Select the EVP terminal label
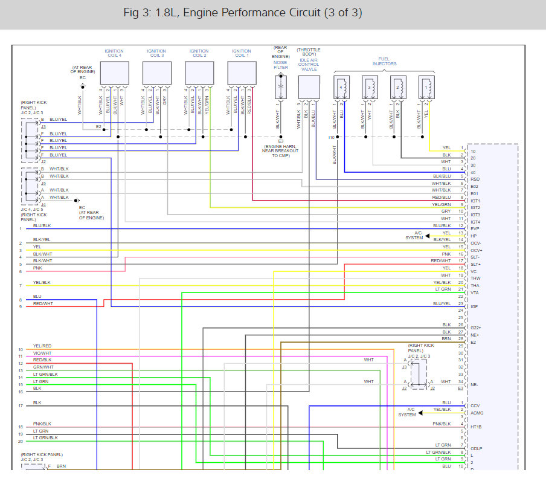The image size is (546, 487). click(x=475, y=229)
